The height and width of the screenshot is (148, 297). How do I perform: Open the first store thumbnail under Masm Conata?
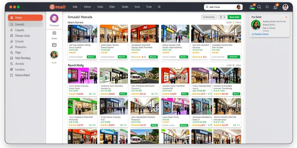[x=83, y=34]
